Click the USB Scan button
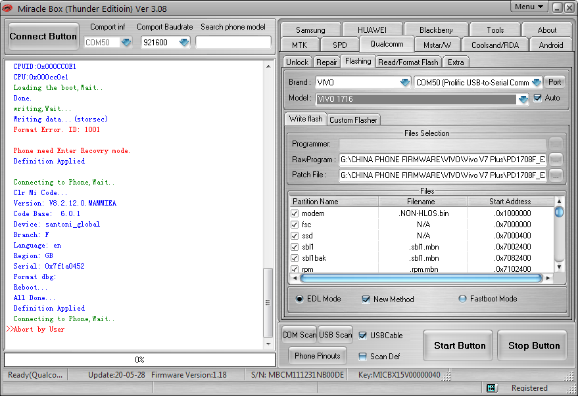Image resolution: width=578 pixels, height=396 pixels. click(335, 334)
